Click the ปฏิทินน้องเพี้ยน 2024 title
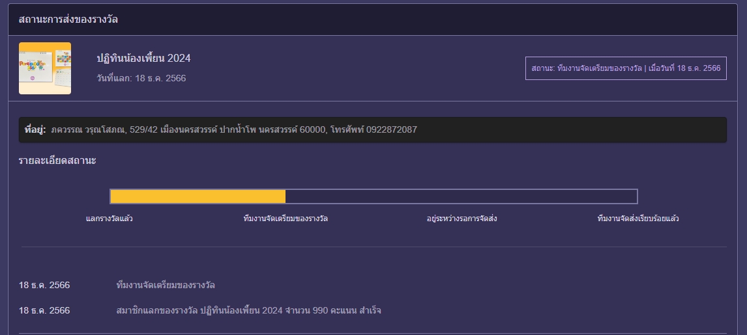This screenshot has width=747, height=335. [x=143, y=59]
